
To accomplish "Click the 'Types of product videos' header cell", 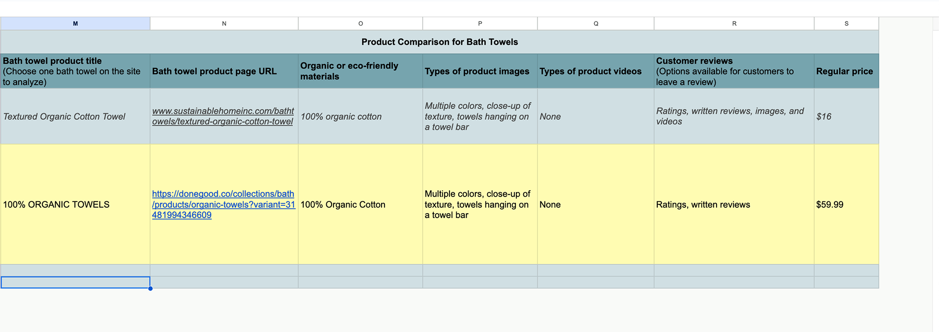I will pyautogui.click(x=596, y=71).
